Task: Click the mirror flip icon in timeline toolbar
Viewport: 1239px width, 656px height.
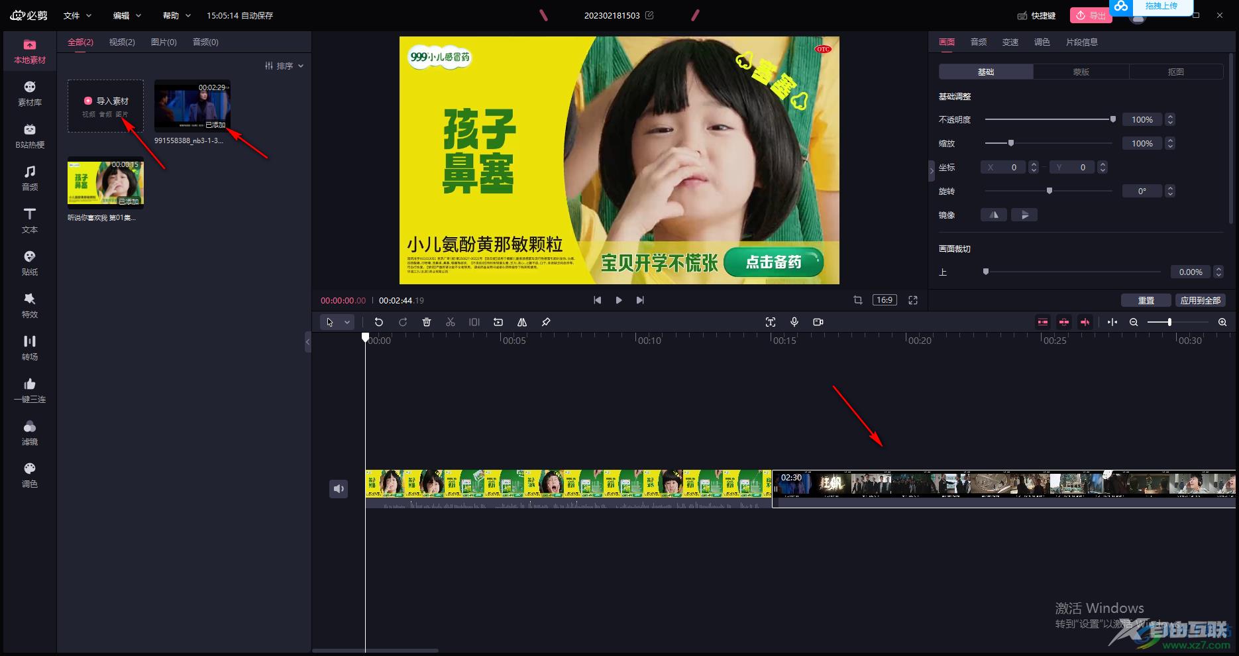Action: 522,322
